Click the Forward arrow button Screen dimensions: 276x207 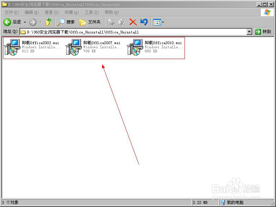click(33, 22)
